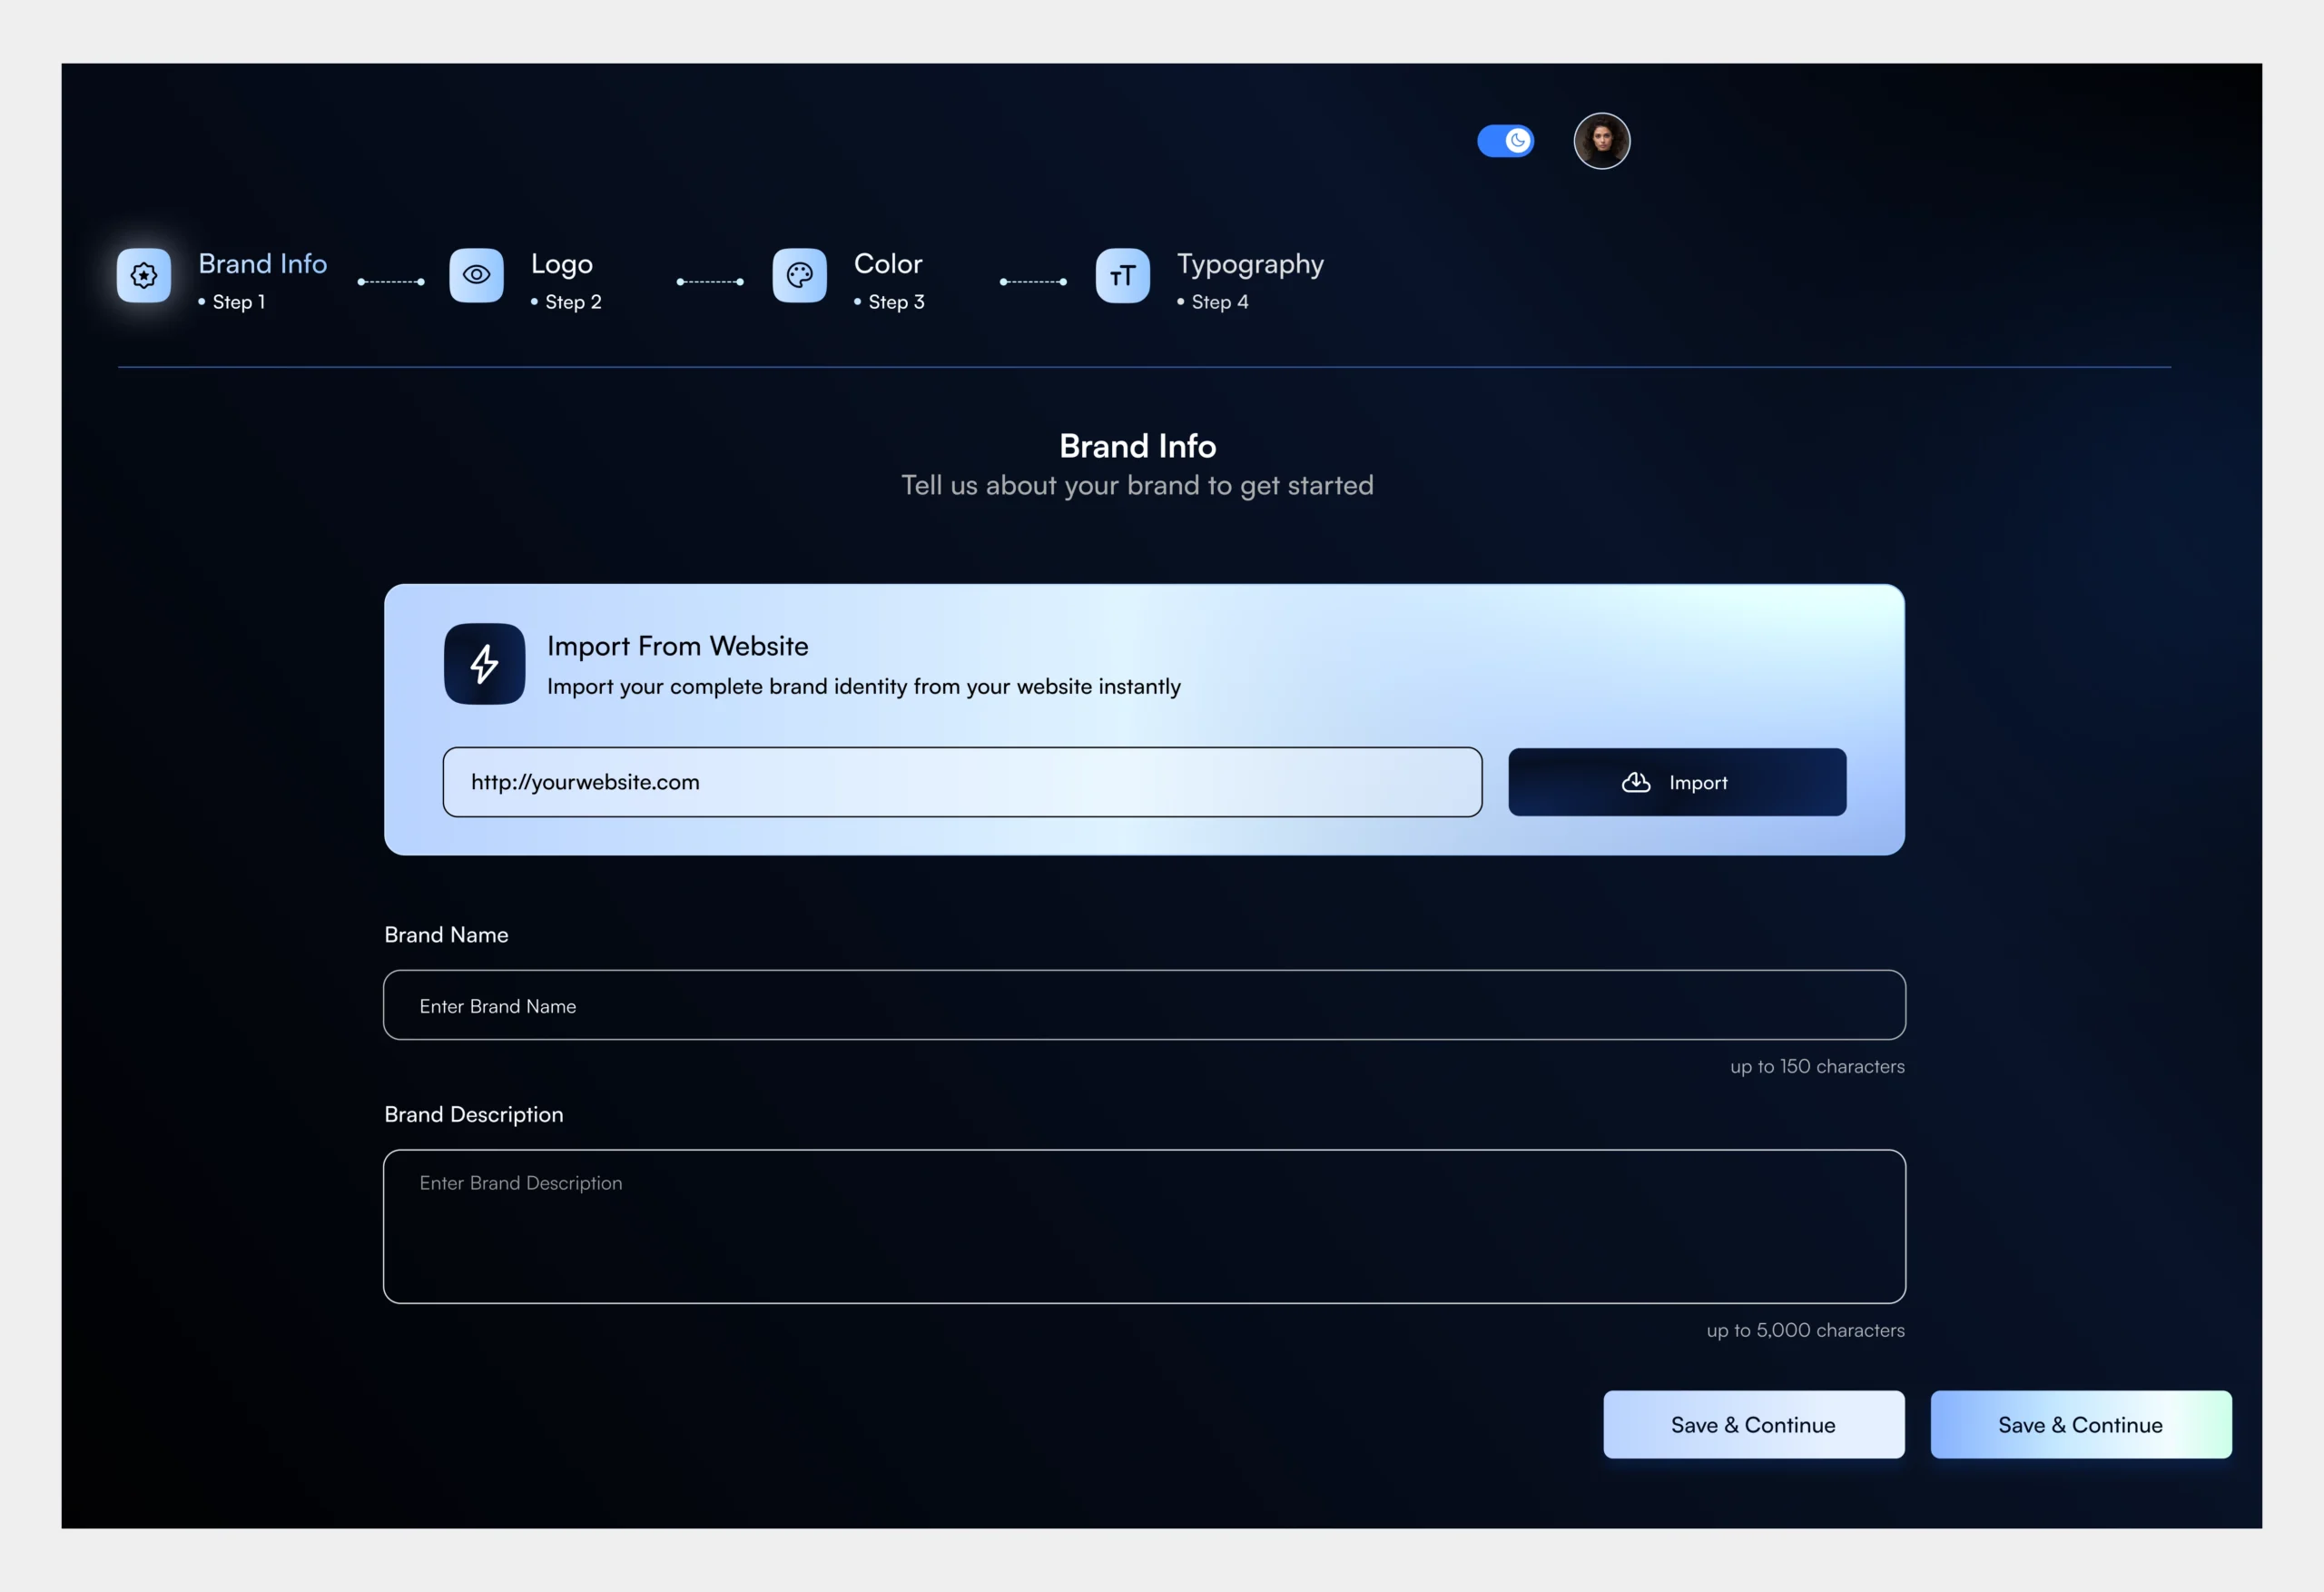Open the user profile avatar
Viewport: 2324px width, 1592px height.
pos(1601,141)
